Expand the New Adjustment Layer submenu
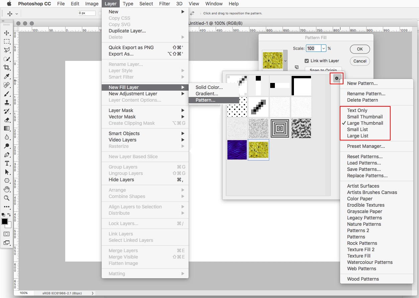This screenshot has height=298, width=419. [x=145, y=94]
